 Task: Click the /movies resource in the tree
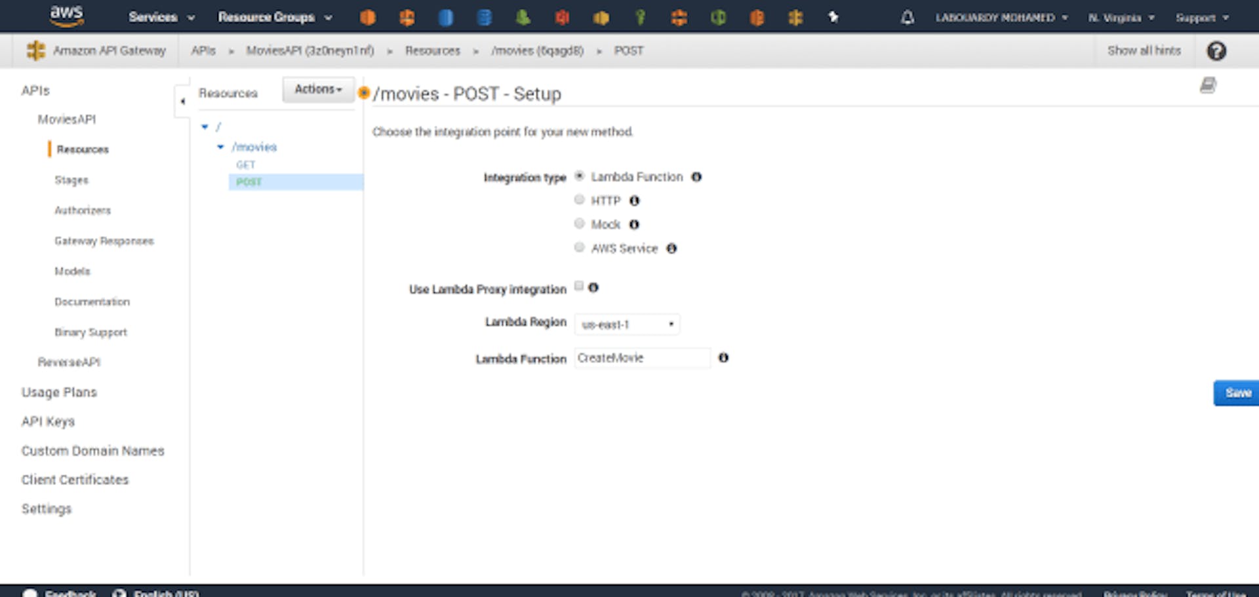coord(254,147)
